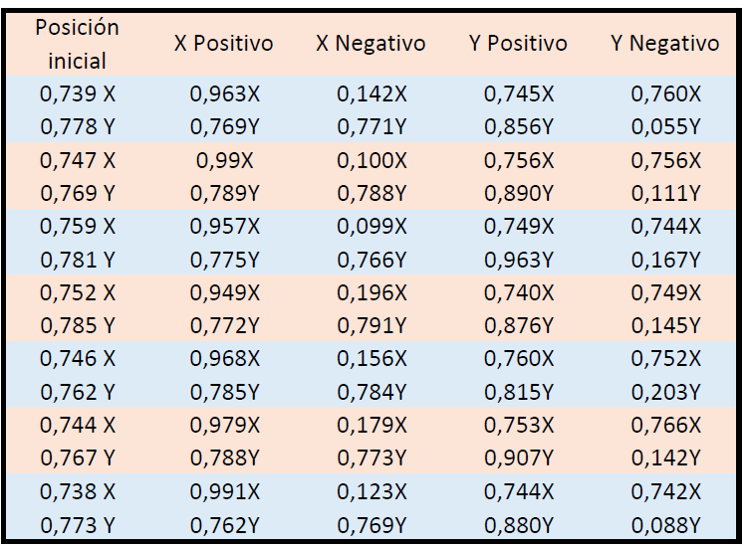Select the cell showing 0,907Y
Screen dimensions: 745x549
(x=519, y=457)
